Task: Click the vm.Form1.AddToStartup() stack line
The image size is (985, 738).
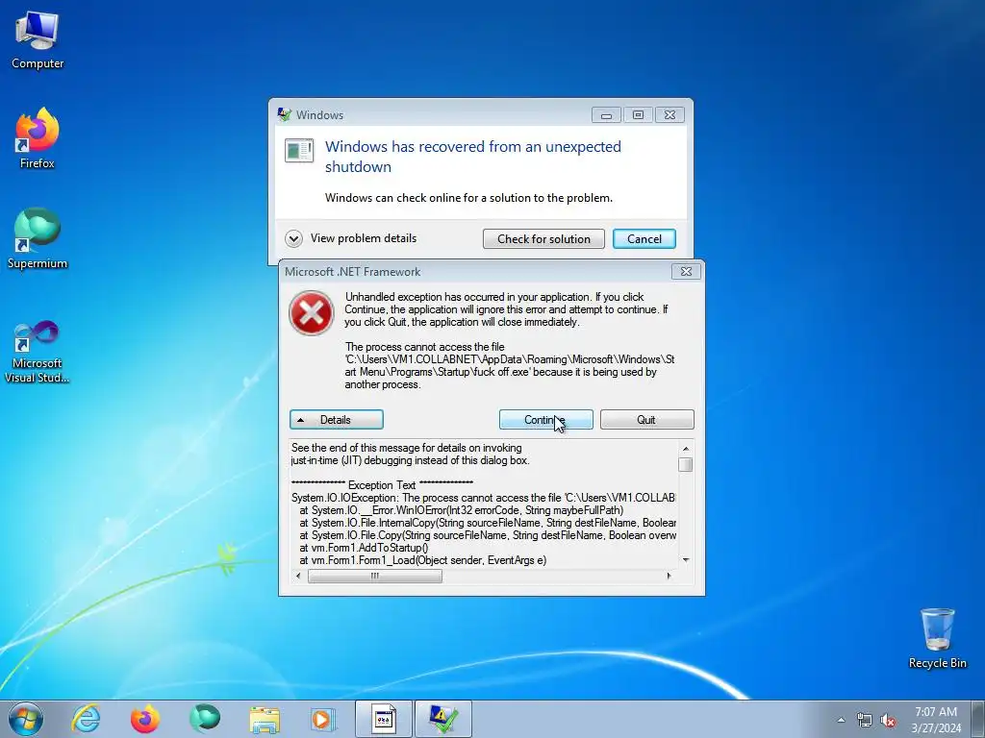Action: (365, 548)
